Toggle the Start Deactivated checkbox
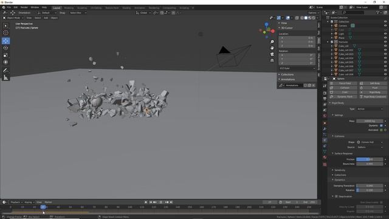This screenshot has width=389, height=219. pyautogui.click(x=381, y=203)
